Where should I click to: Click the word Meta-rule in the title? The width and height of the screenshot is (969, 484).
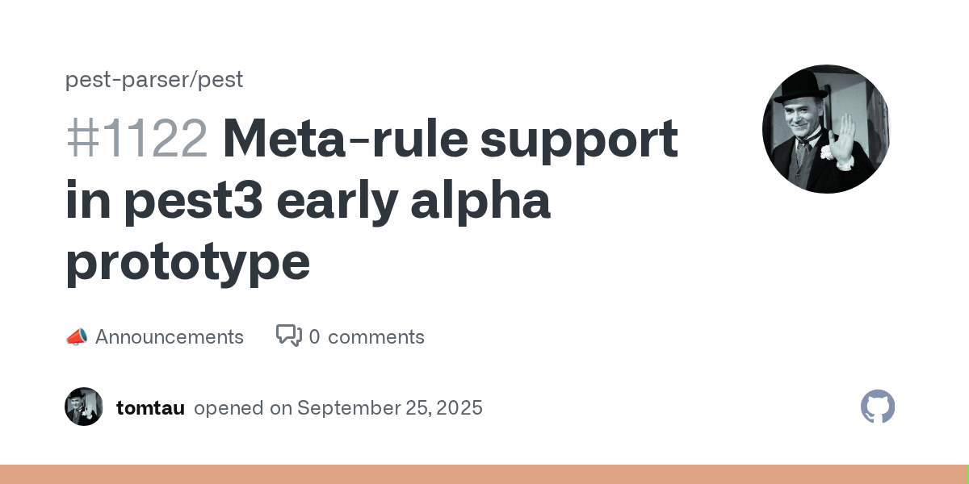[x=344, y=139]
